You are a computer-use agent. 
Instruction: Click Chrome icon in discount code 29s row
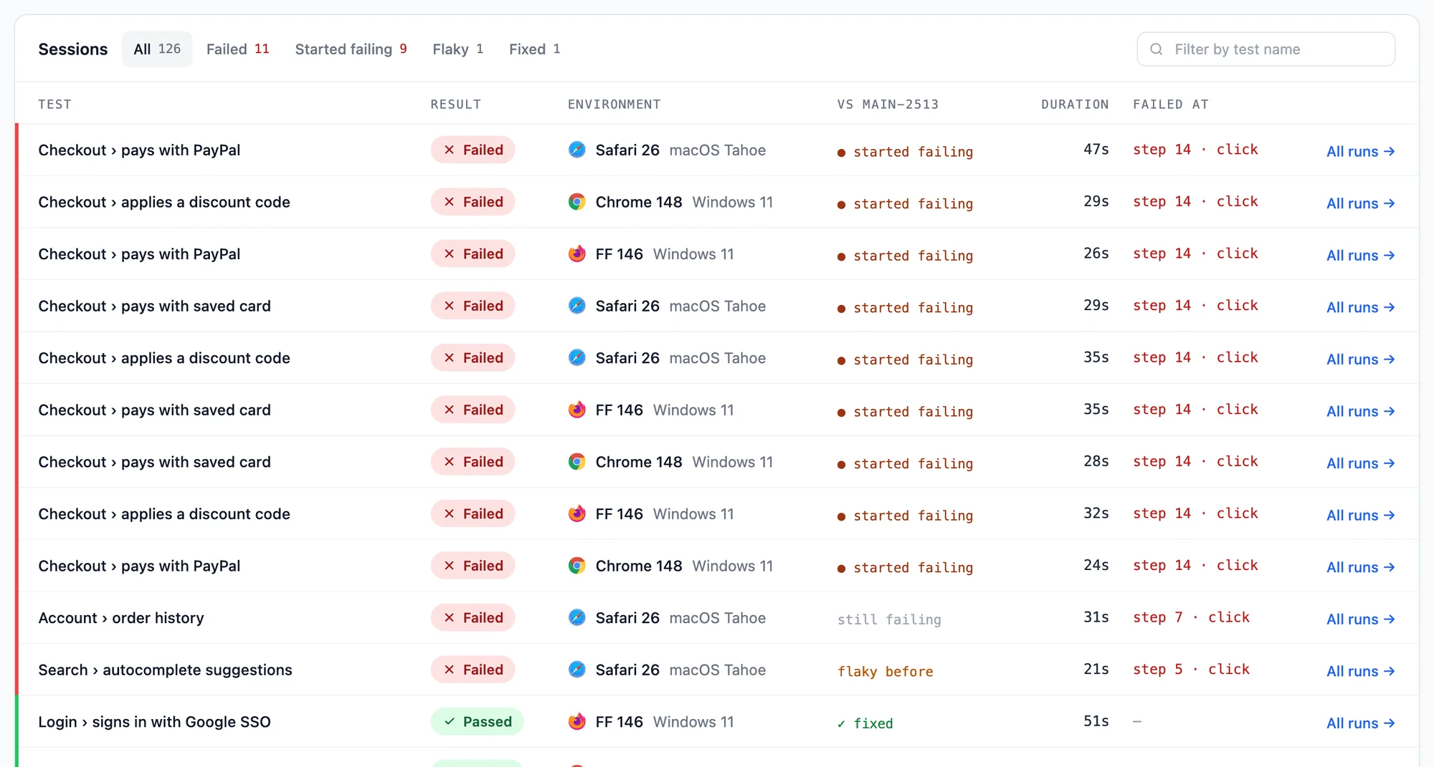pos(577,202)
